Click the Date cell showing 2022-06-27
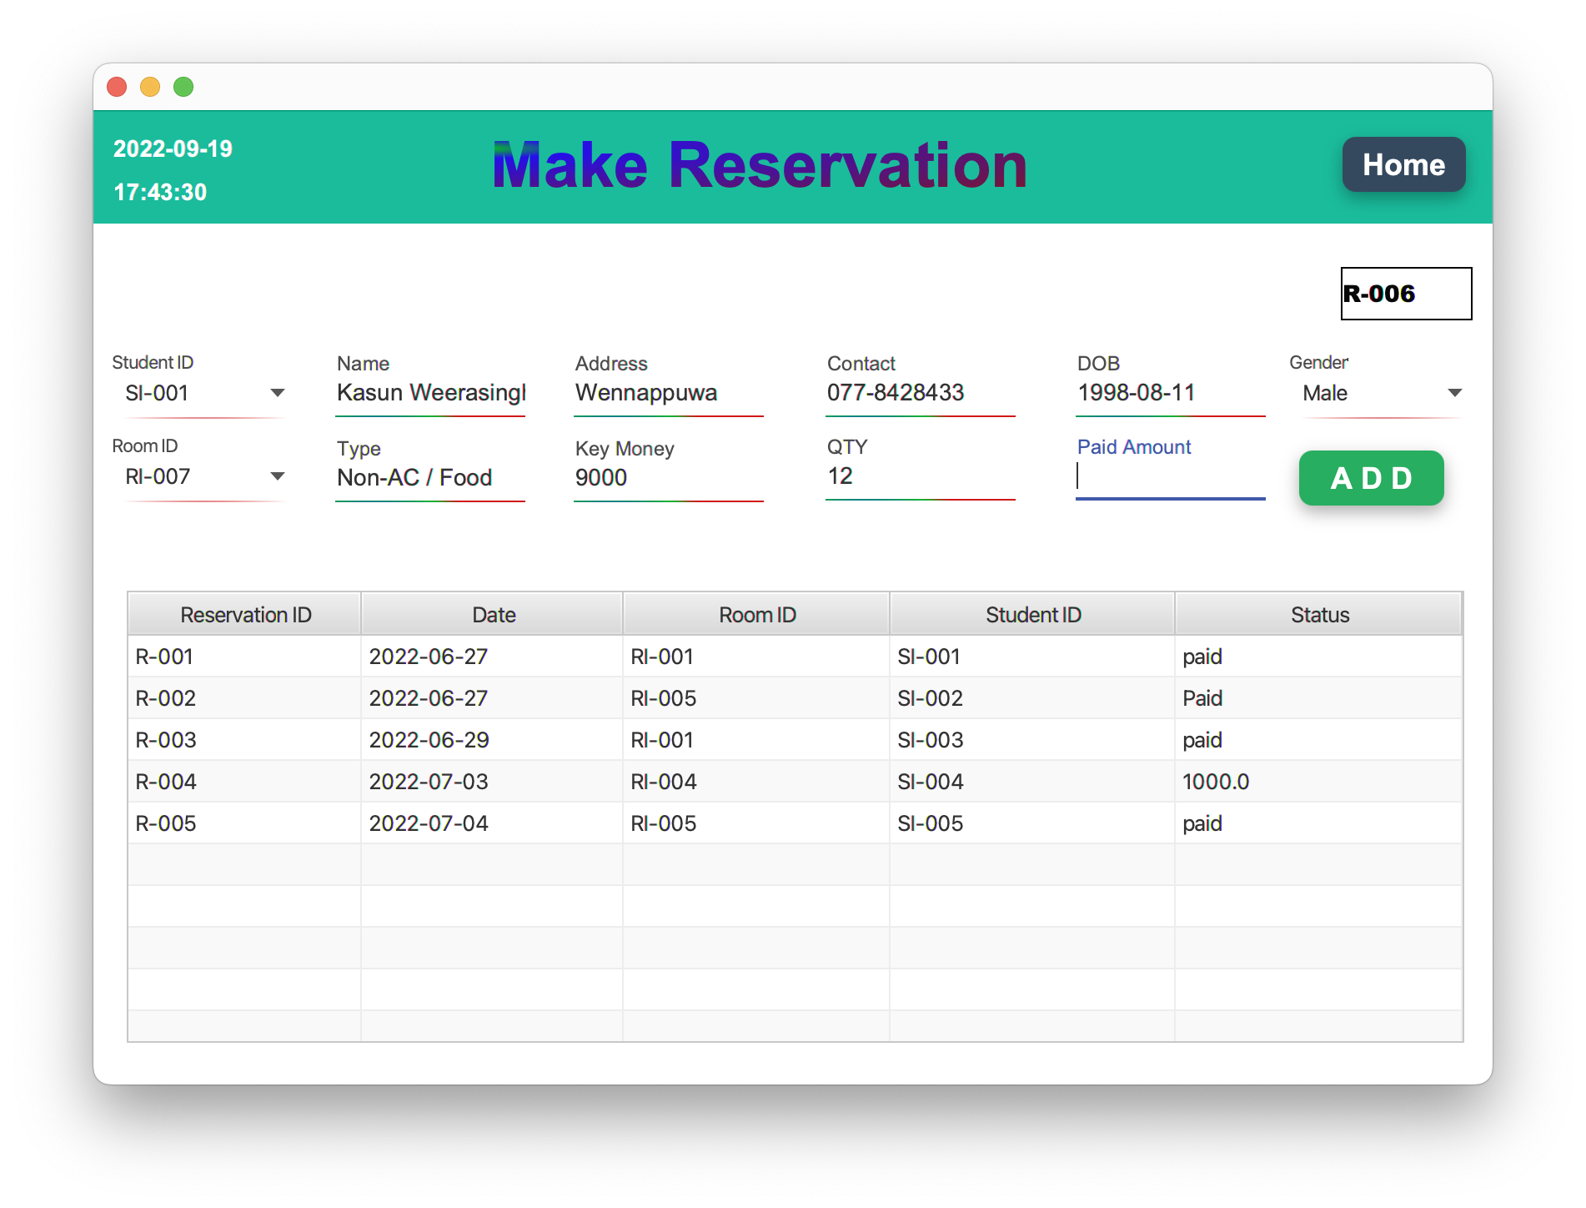Image resolution: width=1586 pixels, height=1208 pixels. pyautogui.click(x=491, y=657)
